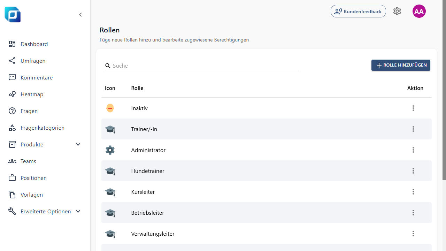This screenshot has width=446, height=251.
Task: Click the Umfragen share icon
Action: (12, 61)
